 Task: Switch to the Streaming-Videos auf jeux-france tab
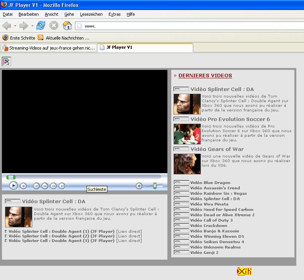[49, 48]
